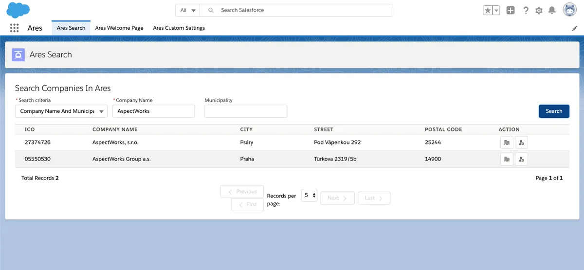This screenshot has height=270, width=584.
Task: Open the Favorites star icon
Action: pos(488,10)
